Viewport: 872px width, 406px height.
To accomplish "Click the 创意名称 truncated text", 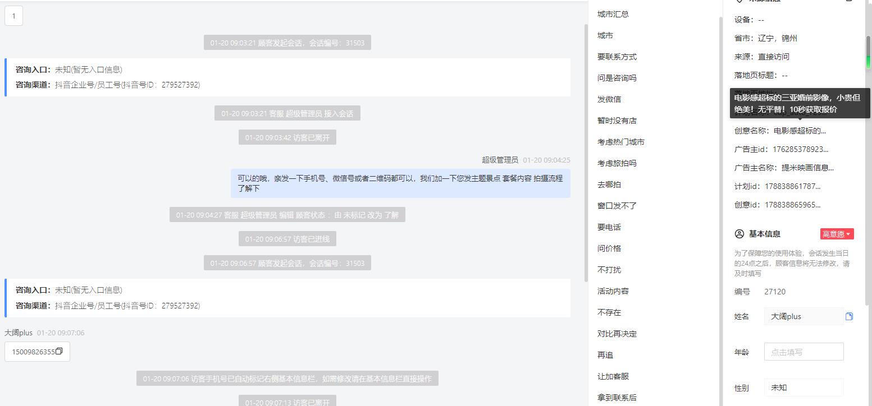I will click(x=800, y=131).
